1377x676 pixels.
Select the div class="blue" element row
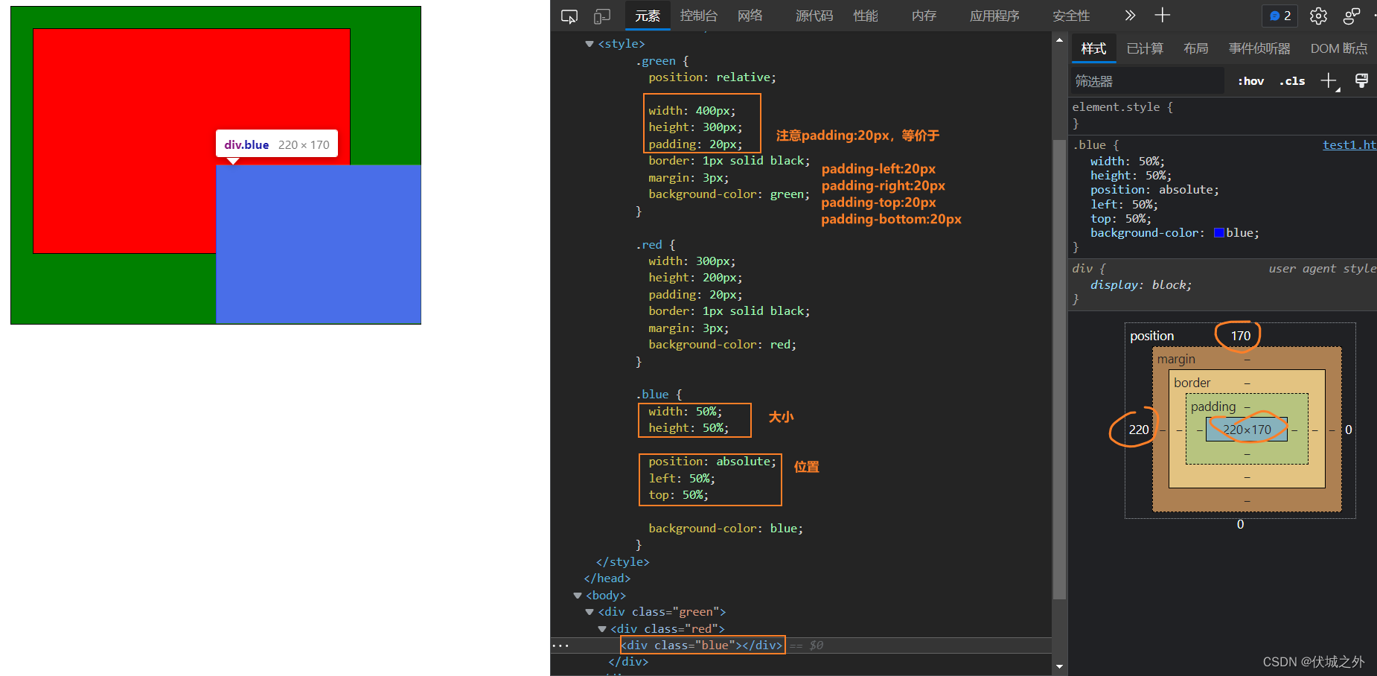coord(801,645)
